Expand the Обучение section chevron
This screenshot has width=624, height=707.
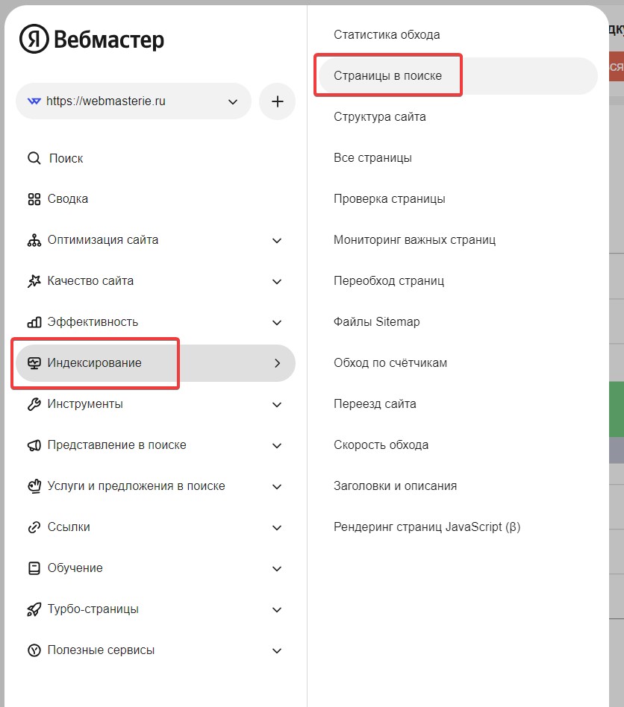point(277,568)
